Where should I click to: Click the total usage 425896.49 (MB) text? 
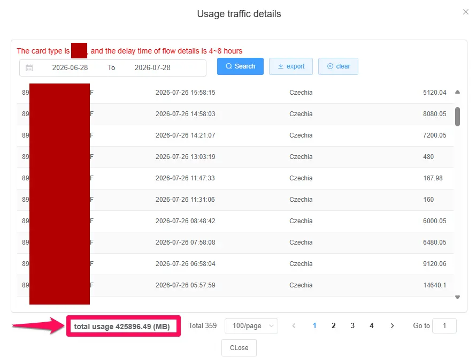122,326
